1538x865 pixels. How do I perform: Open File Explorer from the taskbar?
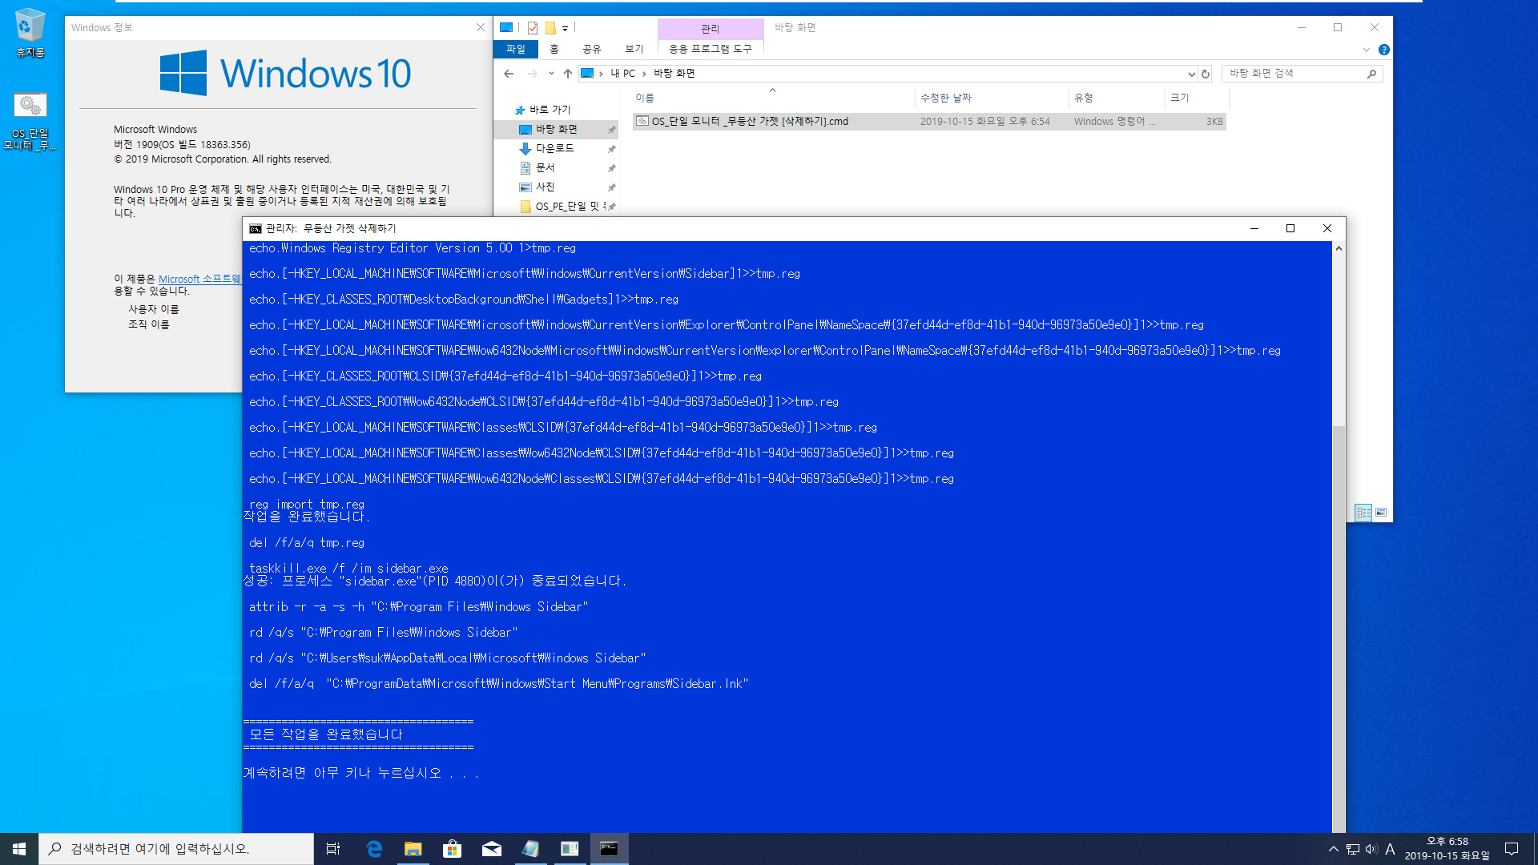point(413,849)
